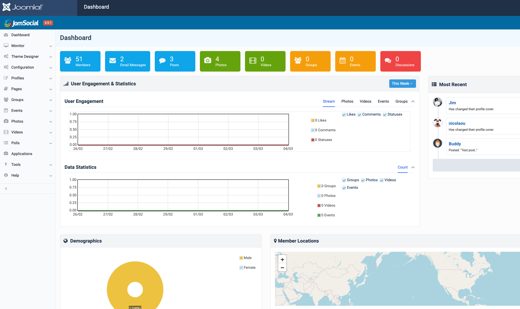Click the Buddy user link
The image size is (520, 309).
[x=455, y=144]
